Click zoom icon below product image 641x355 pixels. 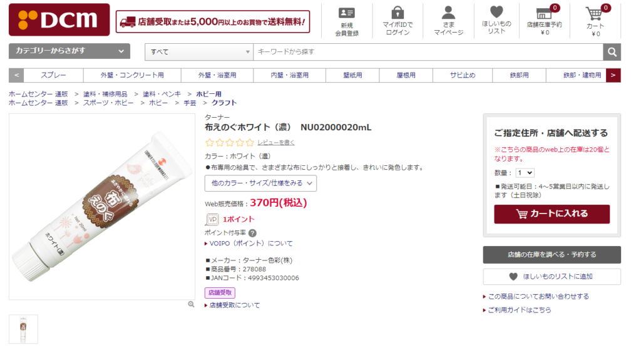(191, 304)
